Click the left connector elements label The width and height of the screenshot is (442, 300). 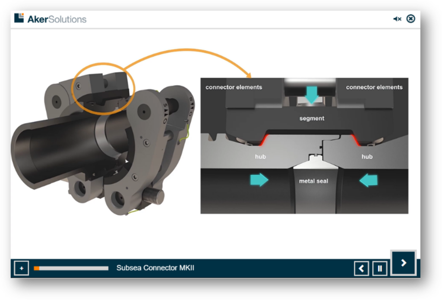[x=234, y=87]
